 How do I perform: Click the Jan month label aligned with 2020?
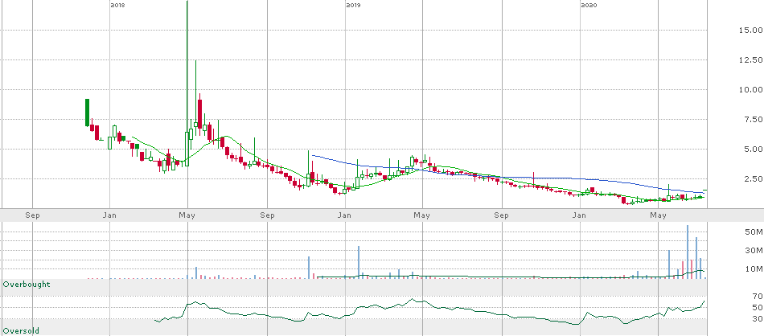pos(579,215)
